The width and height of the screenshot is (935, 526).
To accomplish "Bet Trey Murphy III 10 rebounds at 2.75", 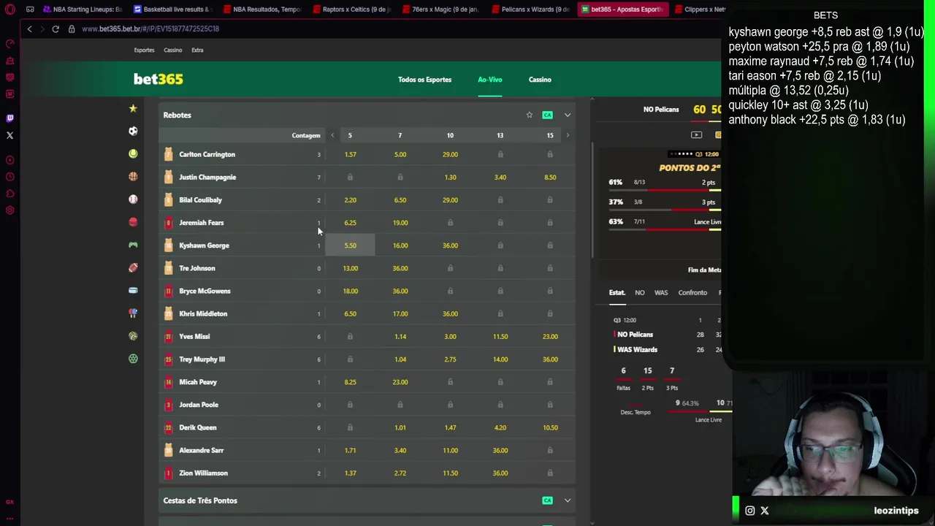I will (450, 359).
